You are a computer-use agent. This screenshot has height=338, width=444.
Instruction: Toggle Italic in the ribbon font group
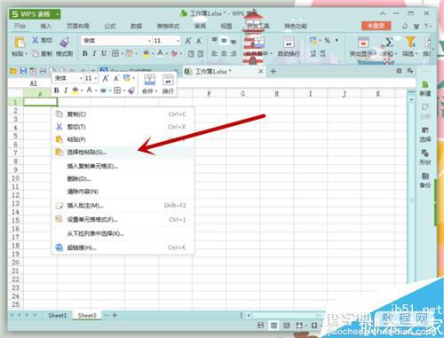point(94,53)
